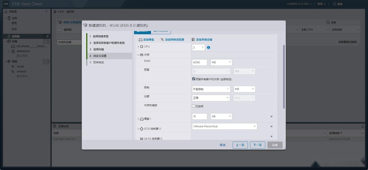Remove SCSI controller 0 with its X icon
Viewport: 368px width, 170px height.
click(x=272, y=126)
